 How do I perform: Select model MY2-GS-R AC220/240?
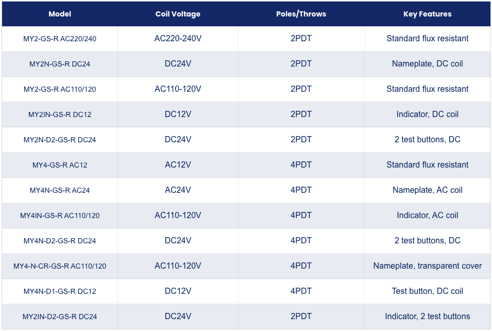point(60,39)
